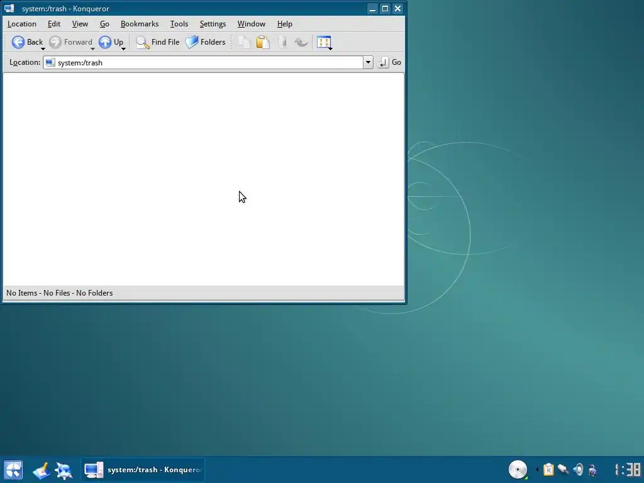Open Find File with the magnifier icon
The height and width of the screenshot is (483, 644).
coord(143,42)
